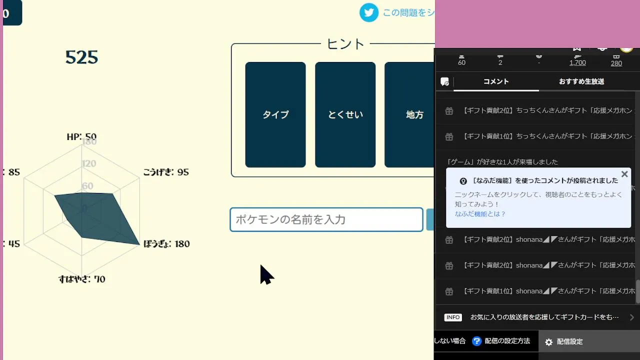Open the comment filter settings icon

click(444, 81)
